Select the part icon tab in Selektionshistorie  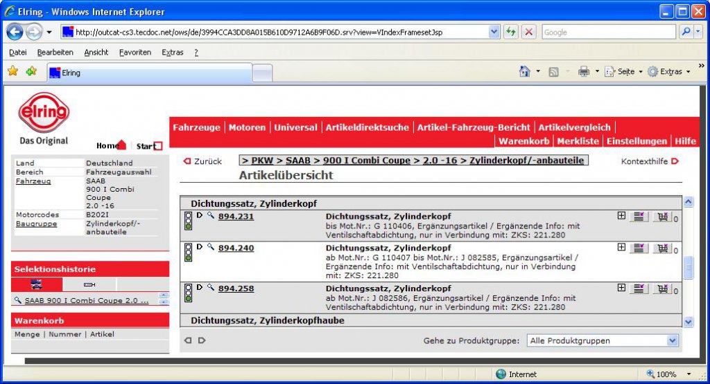click(x=89, y=284)
